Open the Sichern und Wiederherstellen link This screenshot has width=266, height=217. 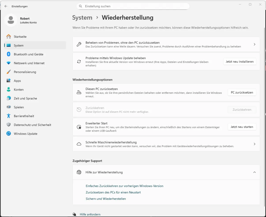click(x=106, y=199)
